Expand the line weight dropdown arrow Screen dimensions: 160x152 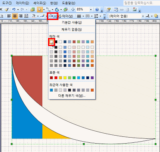(x=83, y=16)
